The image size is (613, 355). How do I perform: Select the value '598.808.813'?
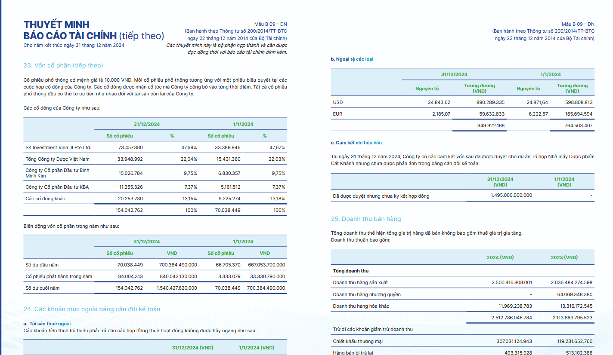(579, 102)
